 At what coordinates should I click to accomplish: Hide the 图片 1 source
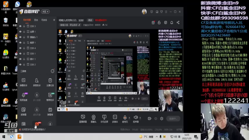(20, 59)
